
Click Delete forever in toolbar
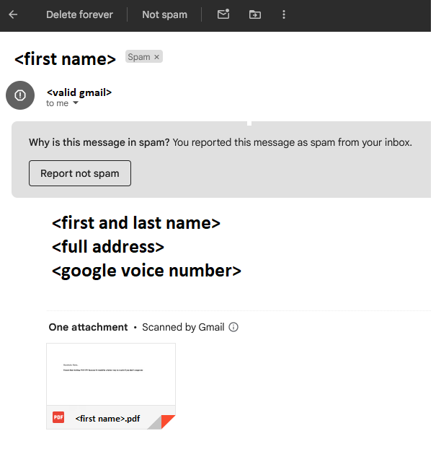tap(79, 14)
